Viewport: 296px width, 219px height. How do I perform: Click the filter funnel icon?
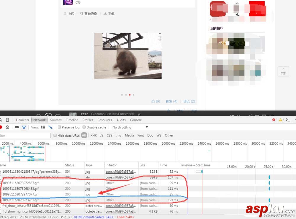point(24,127)
